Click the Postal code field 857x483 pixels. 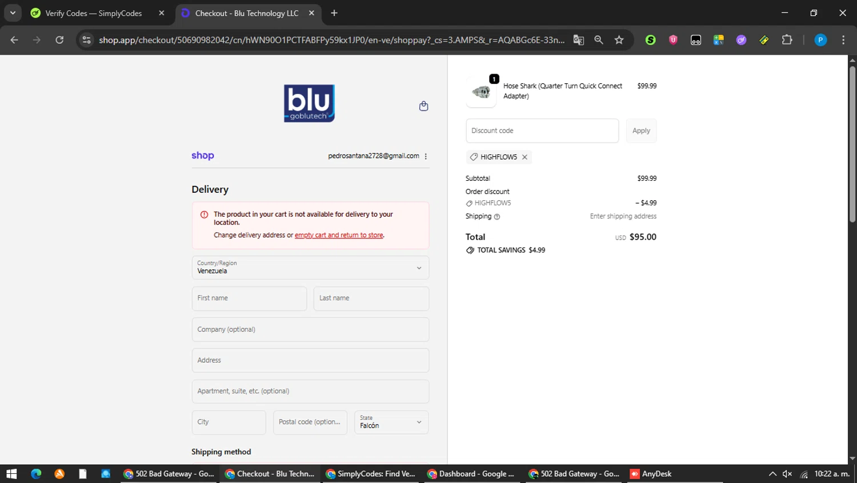310,423
